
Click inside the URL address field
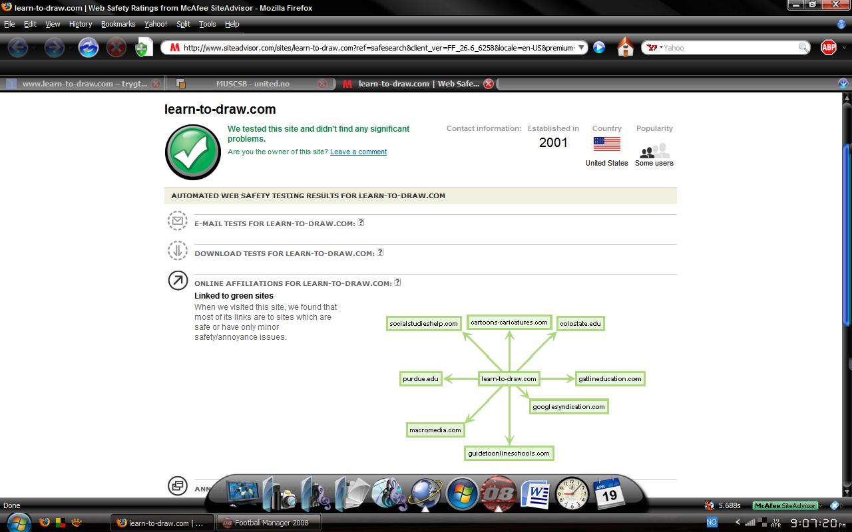coord(377,48)
